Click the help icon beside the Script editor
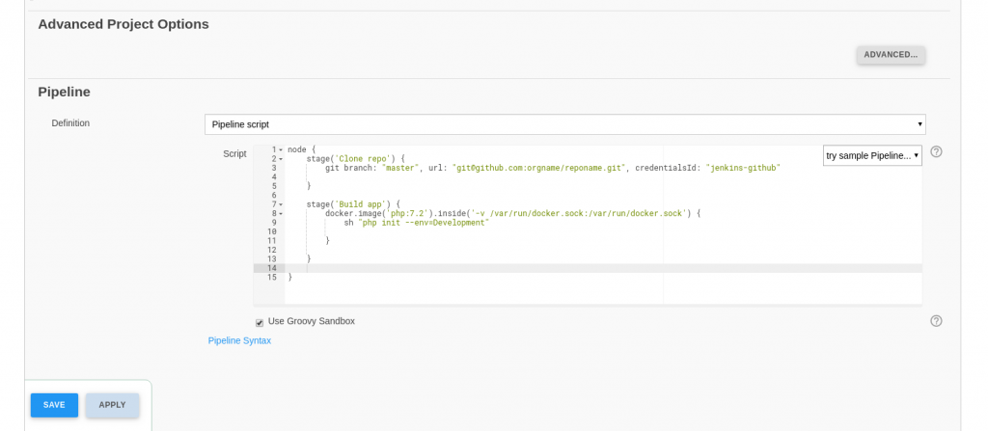Screen dimensions: 988x431 935,152
